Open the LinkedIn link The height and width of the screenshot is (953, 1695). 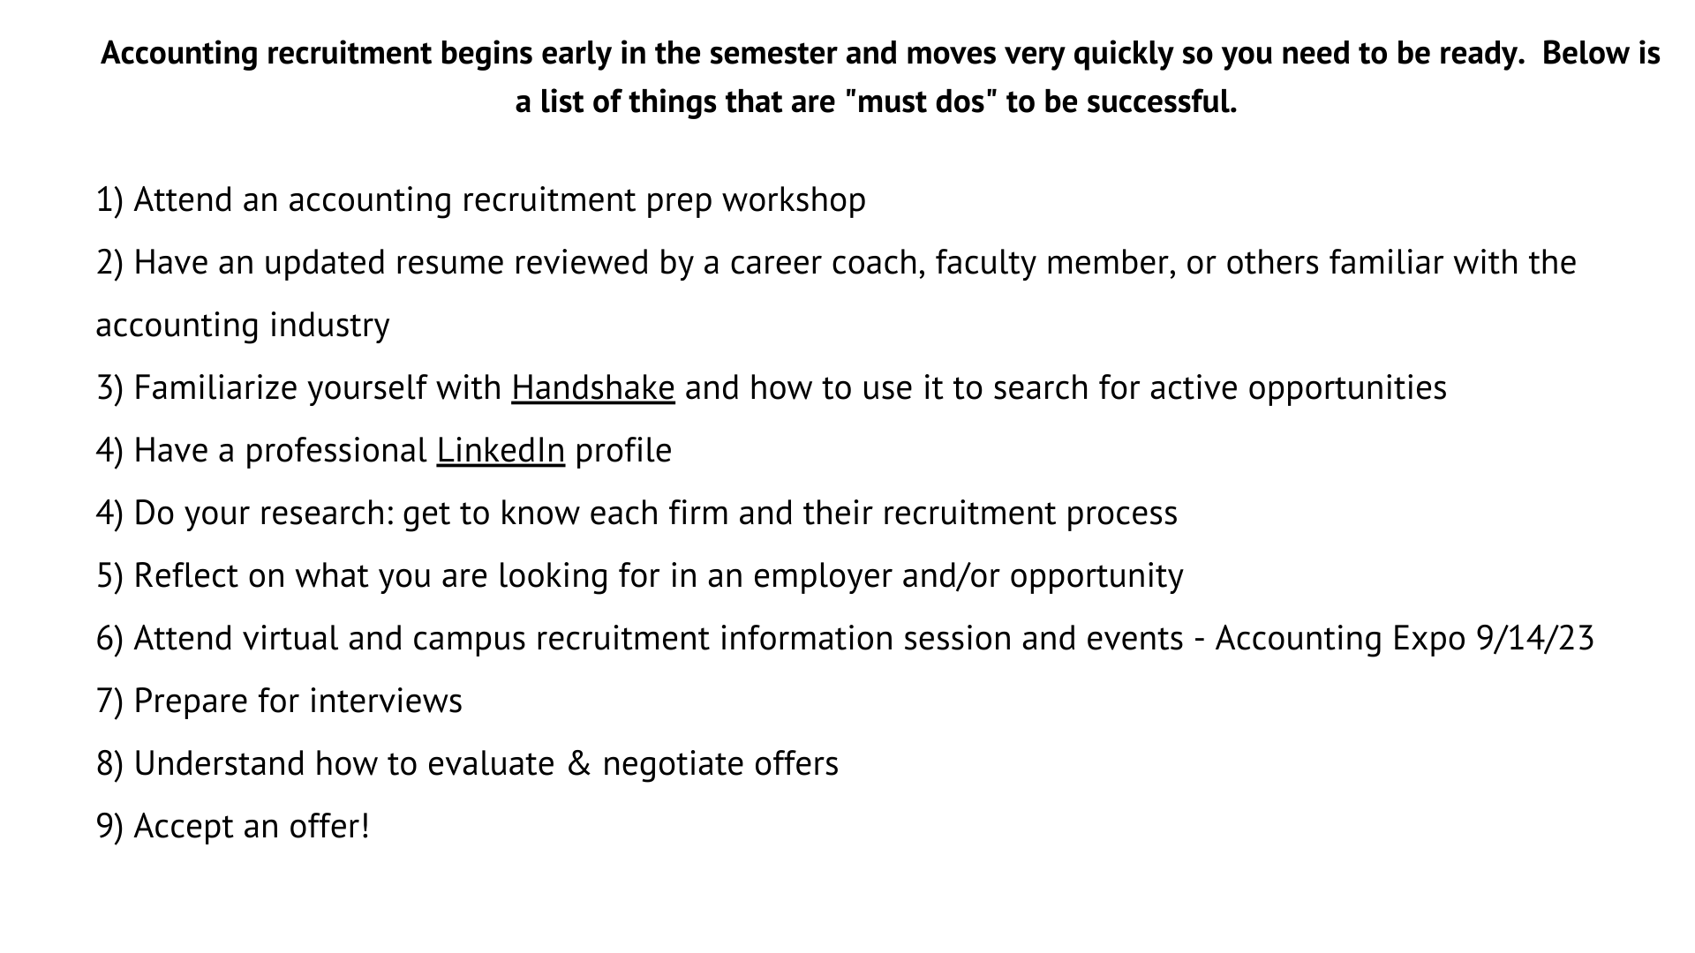pos(501,451)
